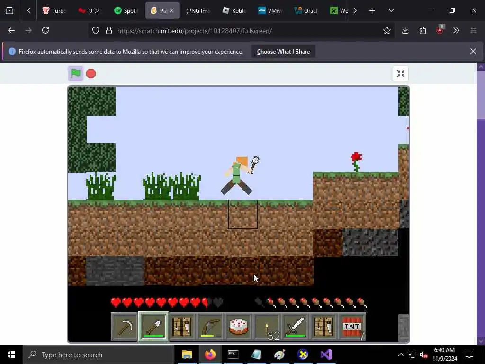Bookmark this page with the star
Viewport: 485px width, 364px height.
(387, 31)
